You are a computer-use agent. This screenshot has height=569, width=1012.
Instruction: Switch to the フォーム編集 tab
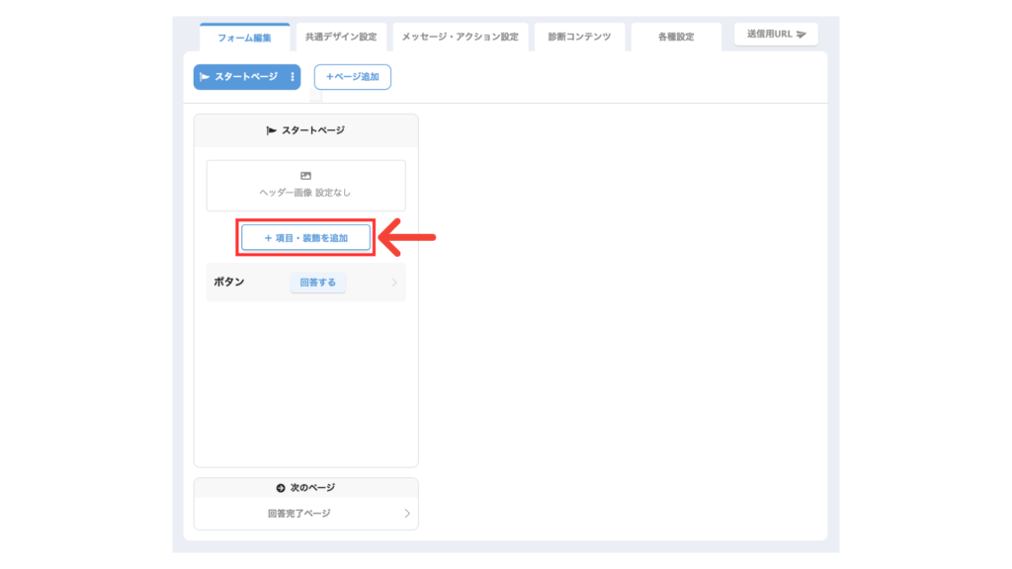pos(244,38)
